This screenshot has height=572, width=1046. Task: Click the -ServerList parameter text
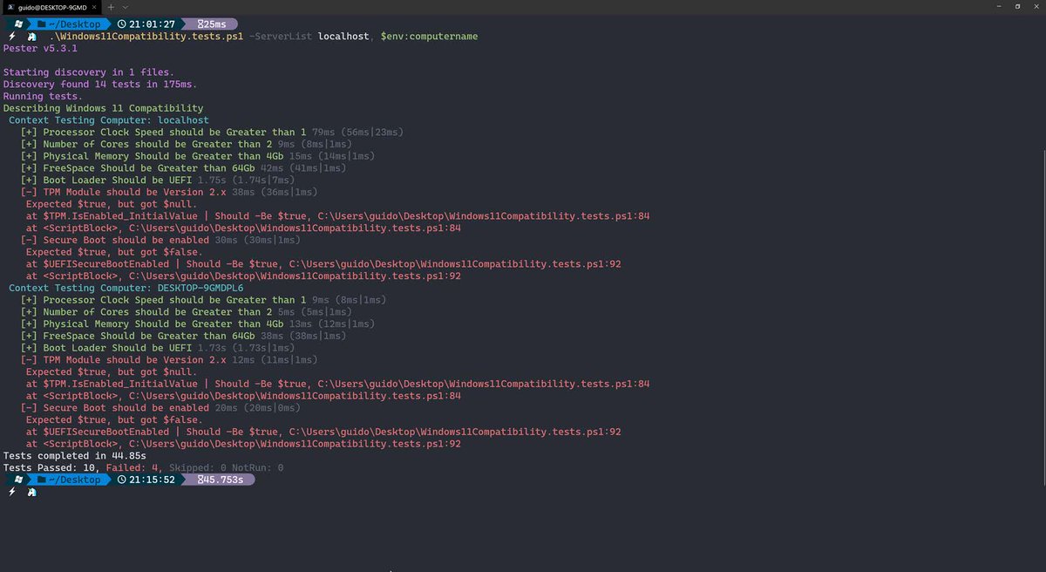[281, 37]
